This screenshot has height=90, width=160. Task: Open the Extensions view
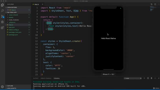(x=2, y=27)
